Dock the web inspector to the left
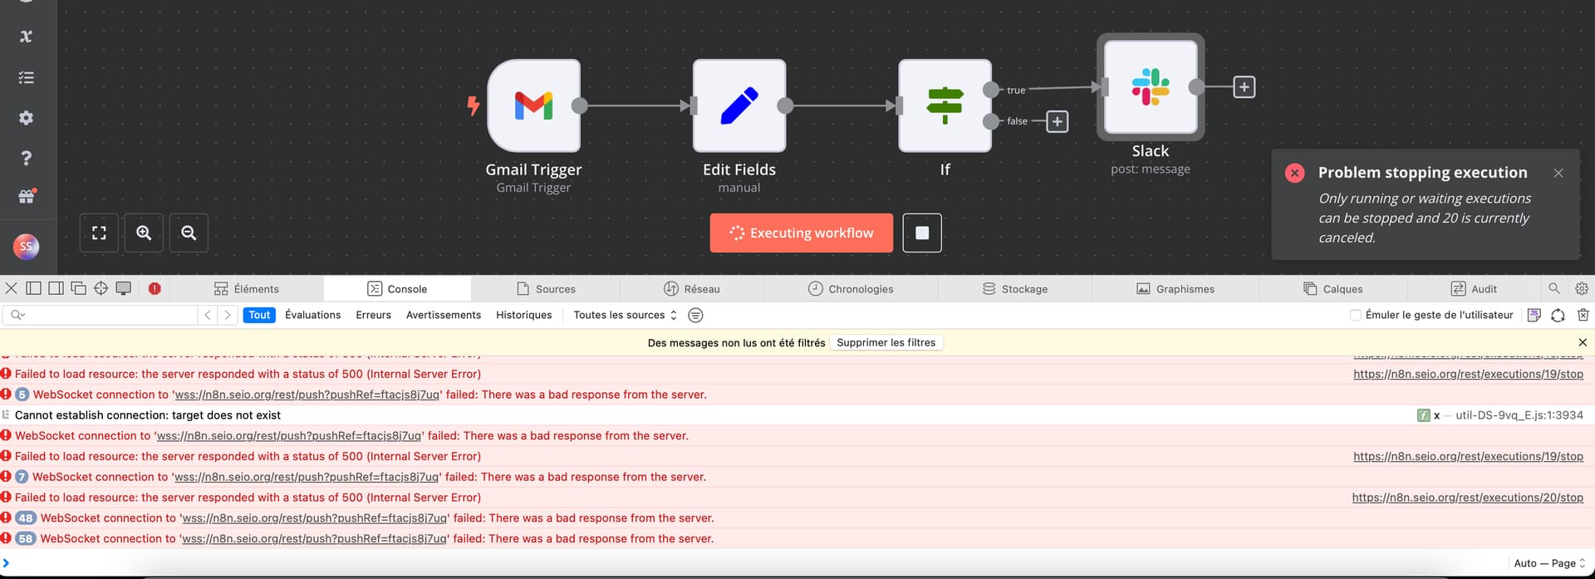 click(x=34, y=288)
